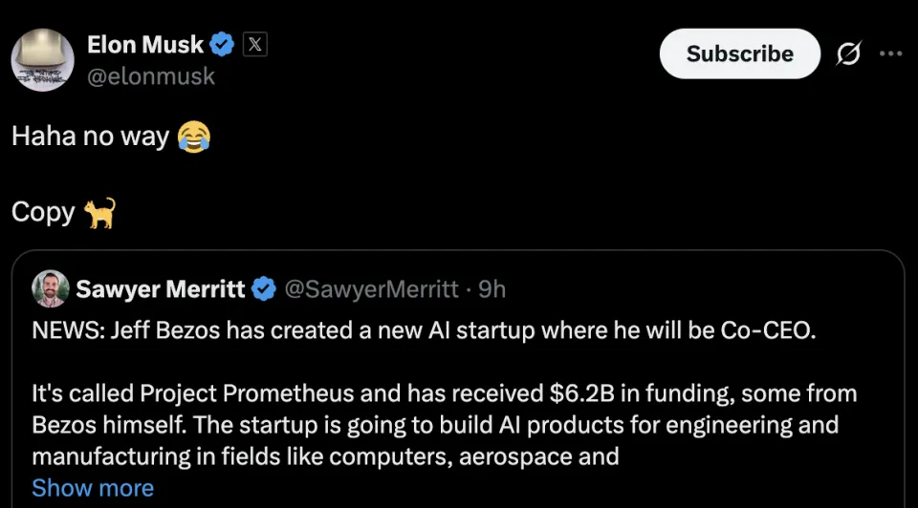Click the "Copy" text in the post

43,212
